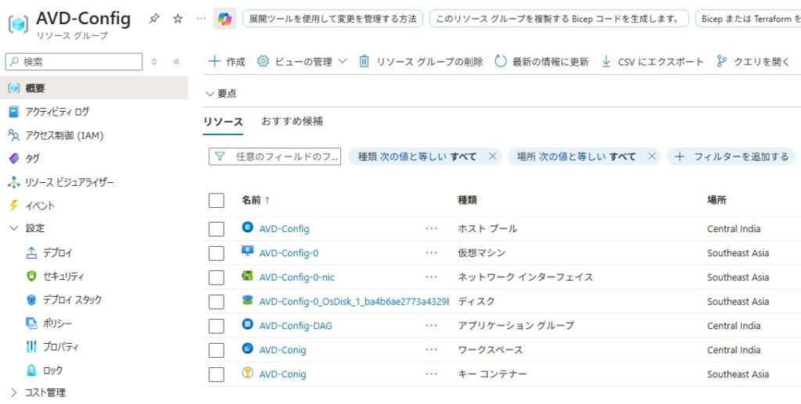Click the delete resource group trash icon
Image resolution: width=801 pixels, height=404 pixels.
click(x=365, y=62)
